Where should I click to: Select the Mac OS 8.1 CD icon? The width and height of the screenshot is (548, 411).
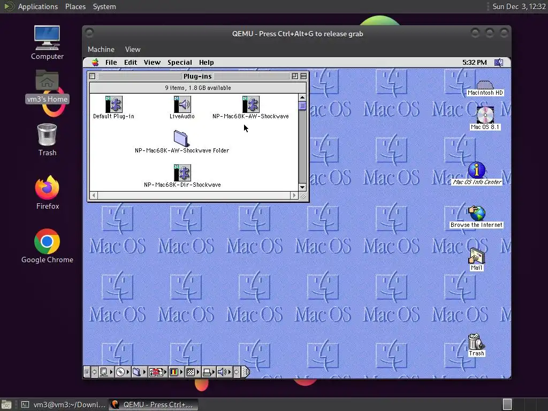click(485, 115)
